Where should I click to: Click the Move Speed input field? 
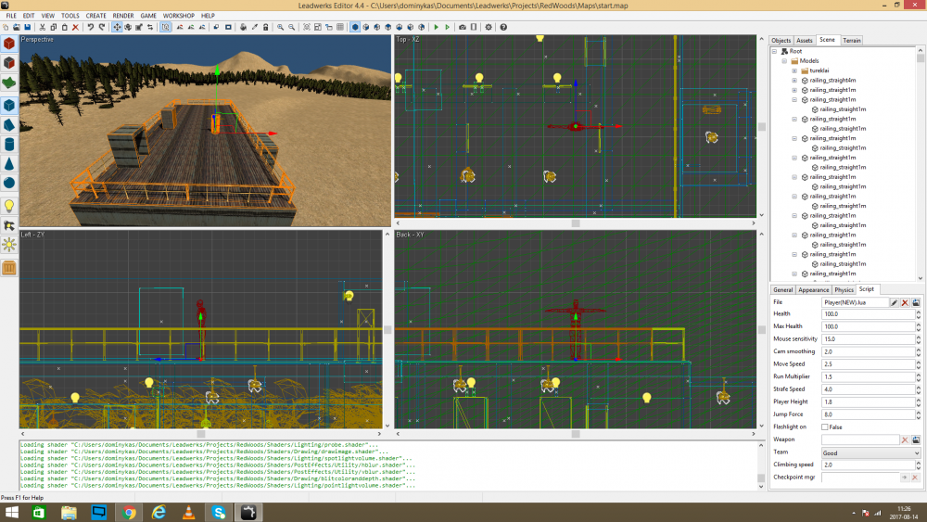coord(867,364)
